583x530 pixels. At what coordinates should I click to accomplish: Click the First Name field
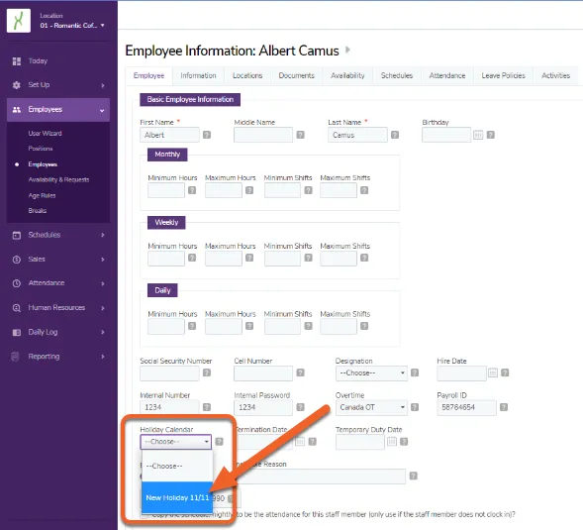(x=169, y=135)
